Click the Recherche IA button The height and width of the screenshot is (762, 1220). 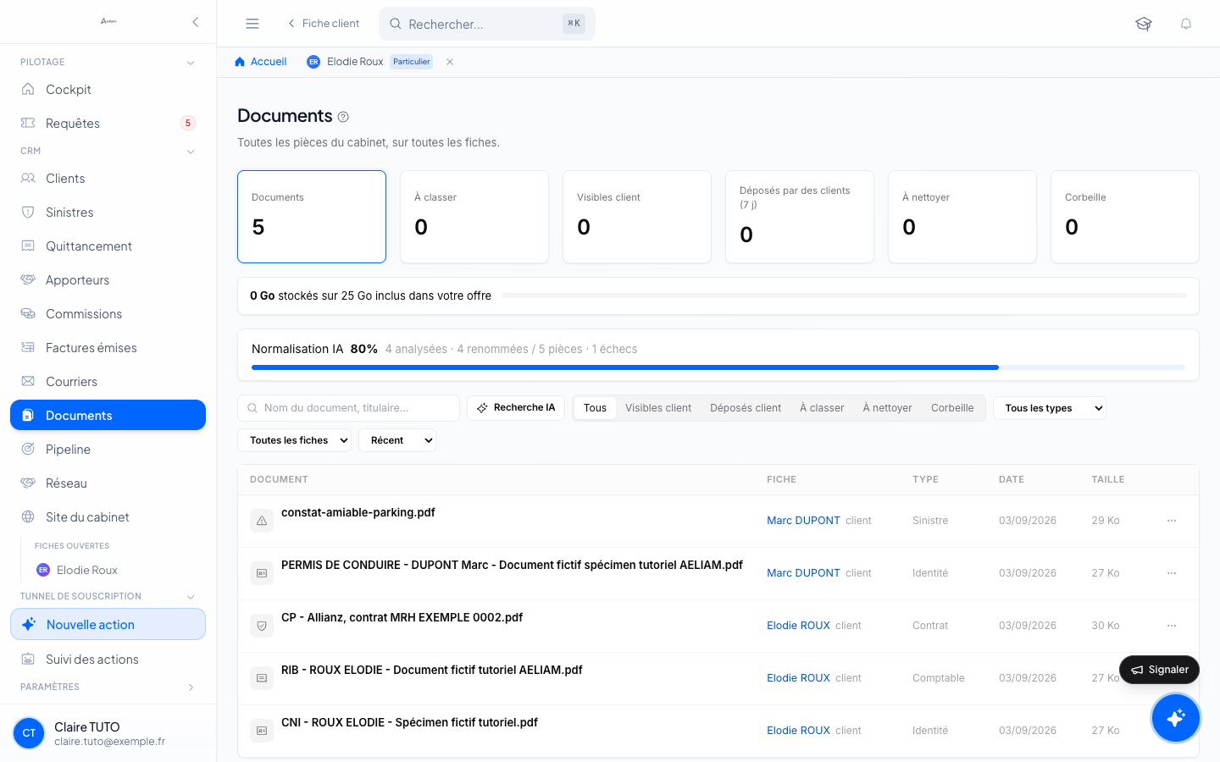pos(516,408)
